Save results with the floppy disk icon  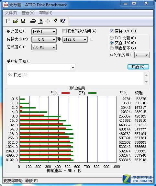coord(23,21)
